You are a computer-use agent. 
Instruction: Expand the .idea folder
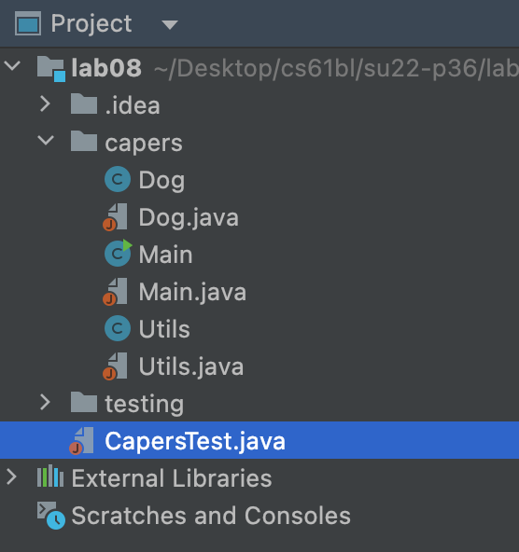(x=45, y=104)
